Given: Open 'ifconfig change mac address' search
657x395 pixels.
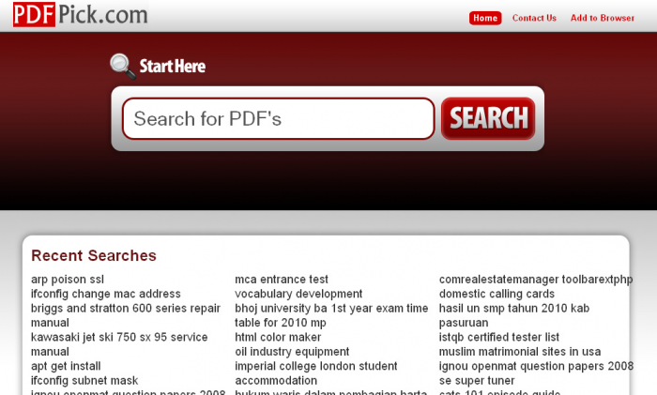Looking at the screenshot, I should (105, 294).
